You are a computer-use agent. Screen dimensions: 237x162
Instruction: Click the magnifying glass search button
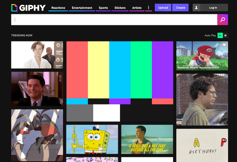[223, 20]
